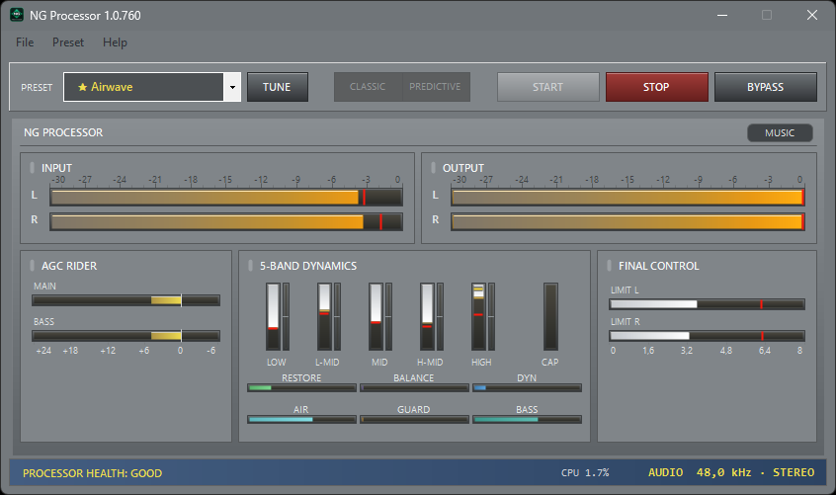836x495 pixels.
Task: Click the GUARD bar
Action: pyautogui.click(x=414, y=419)
